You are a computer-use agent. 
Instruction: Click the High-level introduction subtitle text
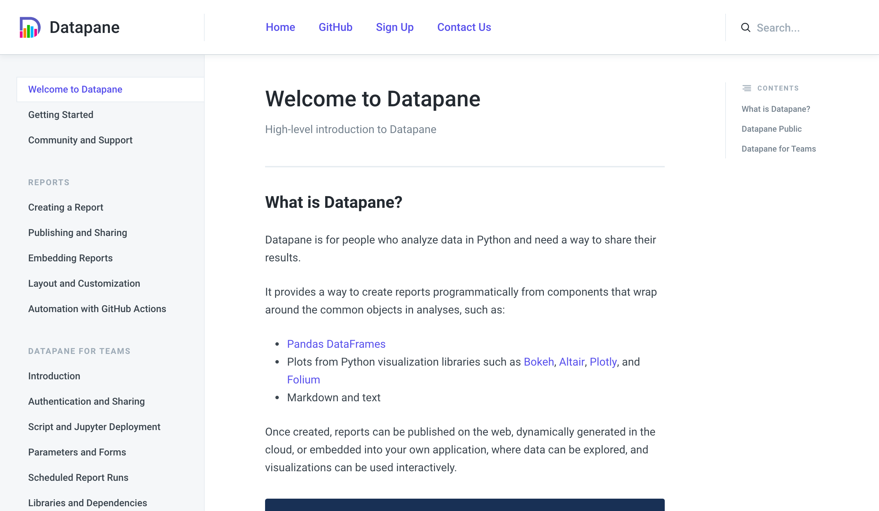coord(351,130)
